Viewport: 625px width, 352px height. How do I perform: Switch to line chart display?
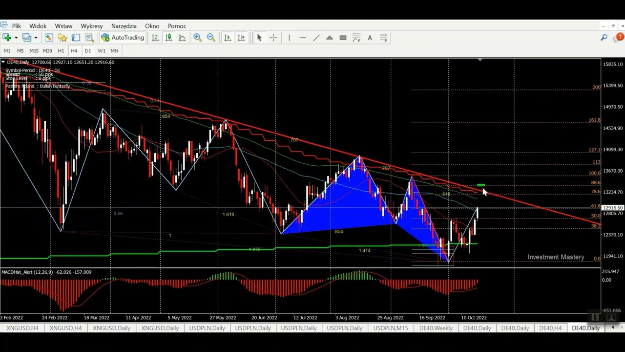[x=182, y=38]
